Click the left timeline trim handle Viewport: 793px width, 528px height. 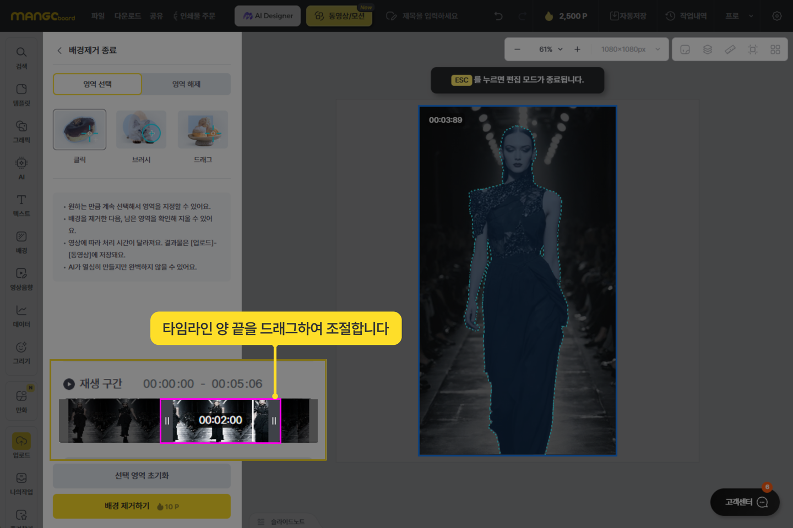tap(167, 421)
